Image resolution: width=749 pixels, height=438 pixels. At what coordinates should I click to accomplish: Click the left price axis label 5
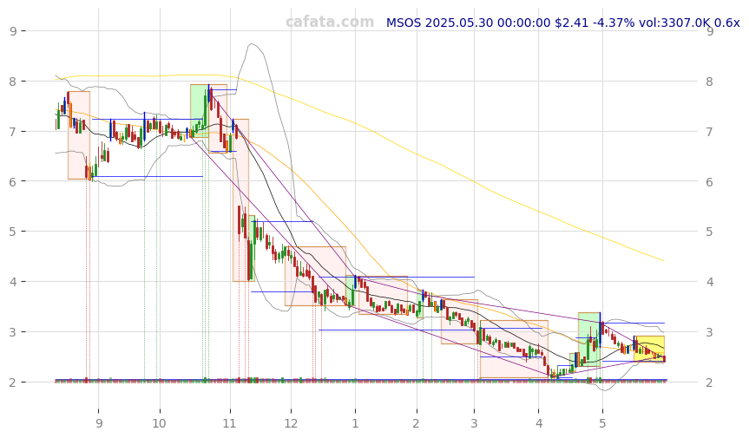13,232
